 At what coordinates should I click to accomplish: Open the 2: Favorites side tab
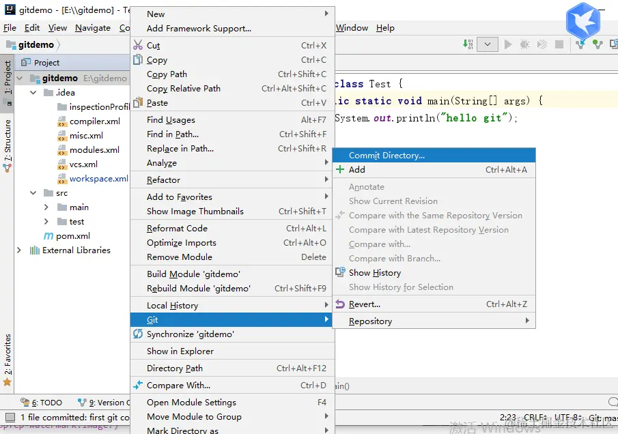point(8,359)
